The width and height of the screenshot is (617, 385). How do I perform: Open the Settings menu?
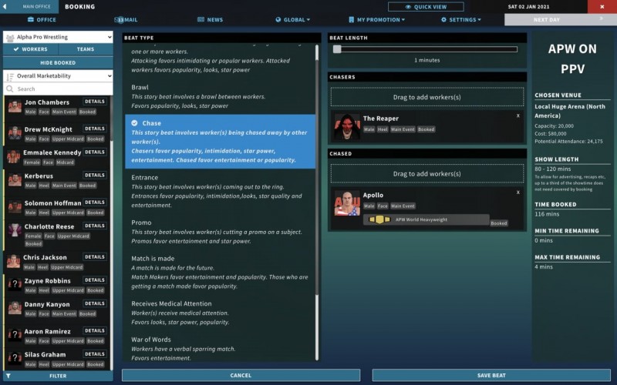(x=463, y=19)
